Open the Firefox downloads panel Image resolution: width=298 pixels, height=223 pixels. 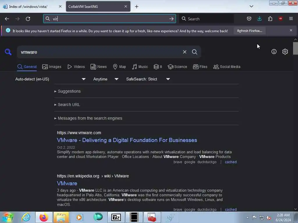coord(259,19)
